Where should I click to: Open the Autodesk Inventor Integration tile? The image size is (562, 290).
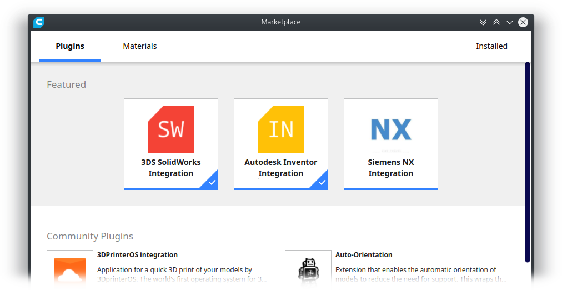click(281, 144)
